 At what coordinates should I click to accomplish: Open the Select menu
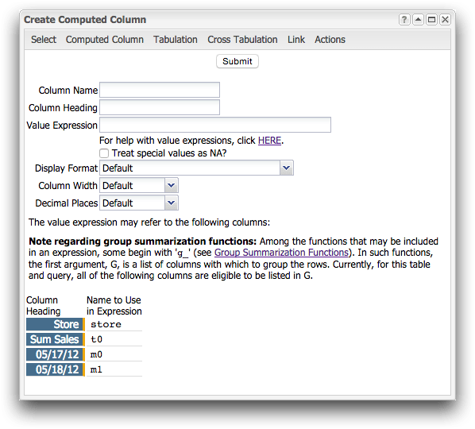pos(44,40)
